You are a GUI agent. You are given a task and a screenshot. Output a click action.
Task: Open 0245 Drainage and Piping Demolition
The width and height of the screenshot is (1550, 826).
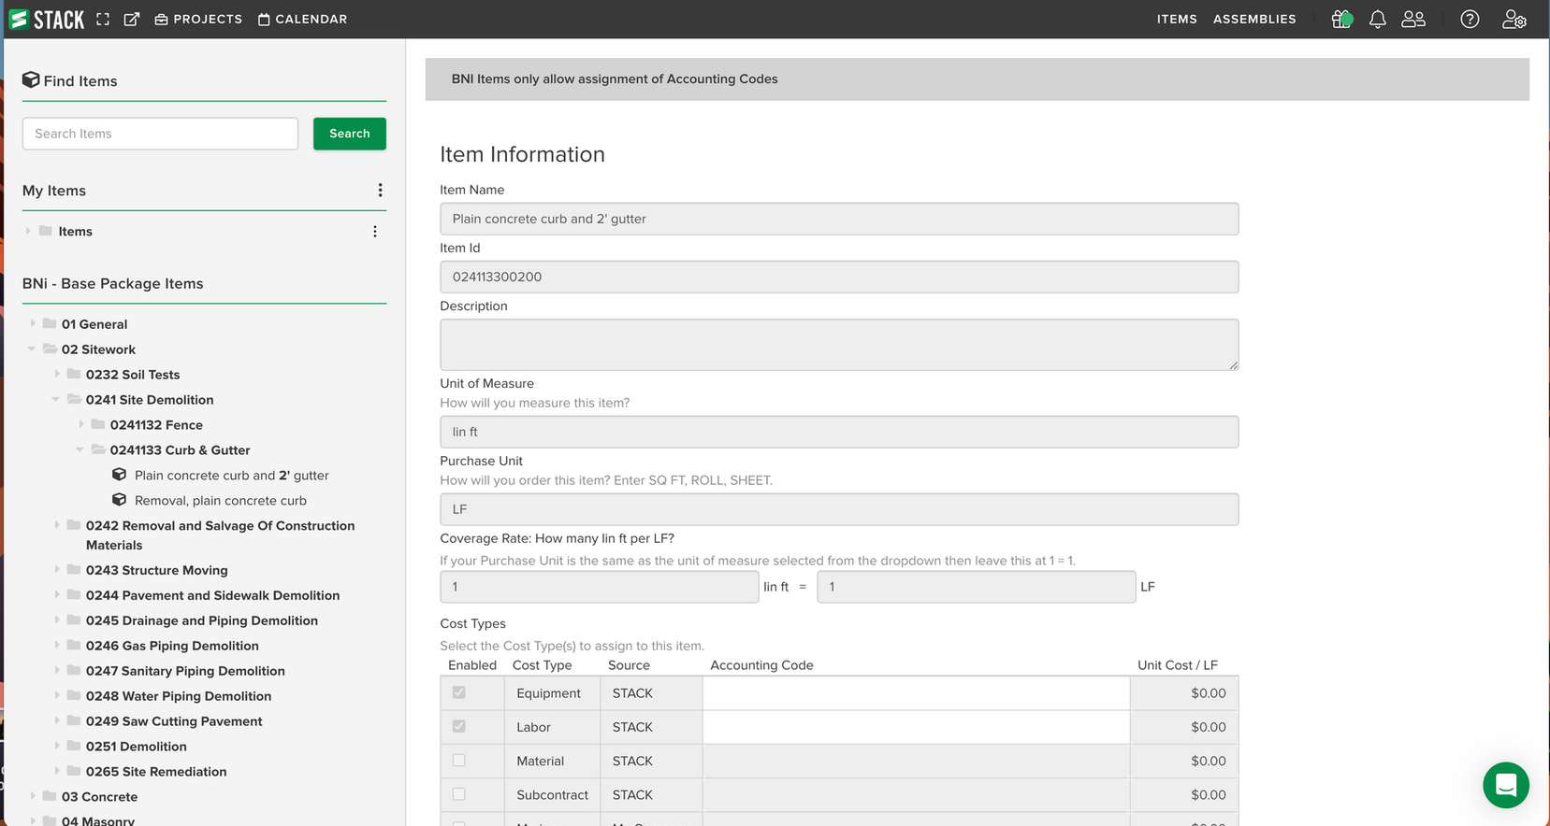pos(202,620)
